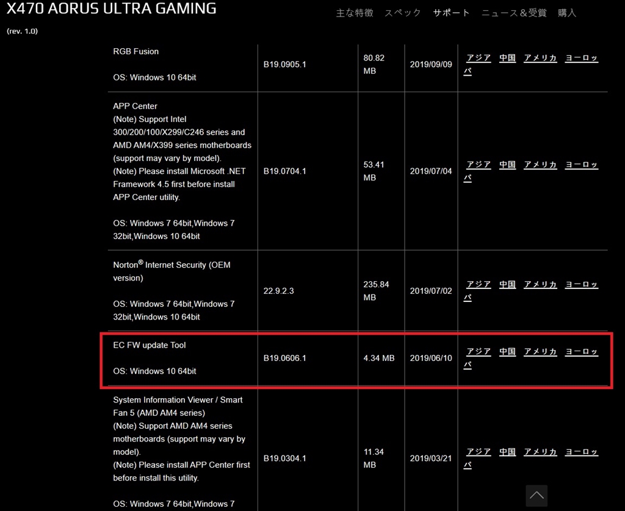Viewport: 625px width, 511px height.
Task: Select the RGB Fusion utility name
Action: click(135, 51)
